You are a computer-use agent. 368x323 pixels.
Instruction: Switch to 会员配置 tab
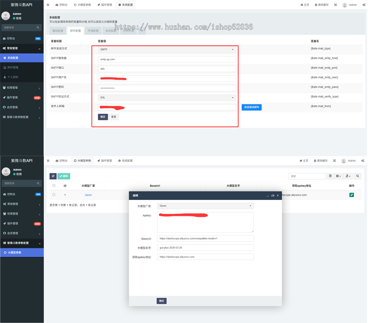(x=111, y=31)
